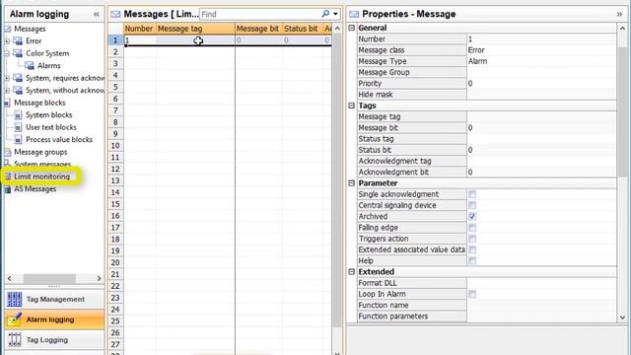This screenshot has height=355, width=631.
Task: Select System messages in tree
Action: [42, 165]
